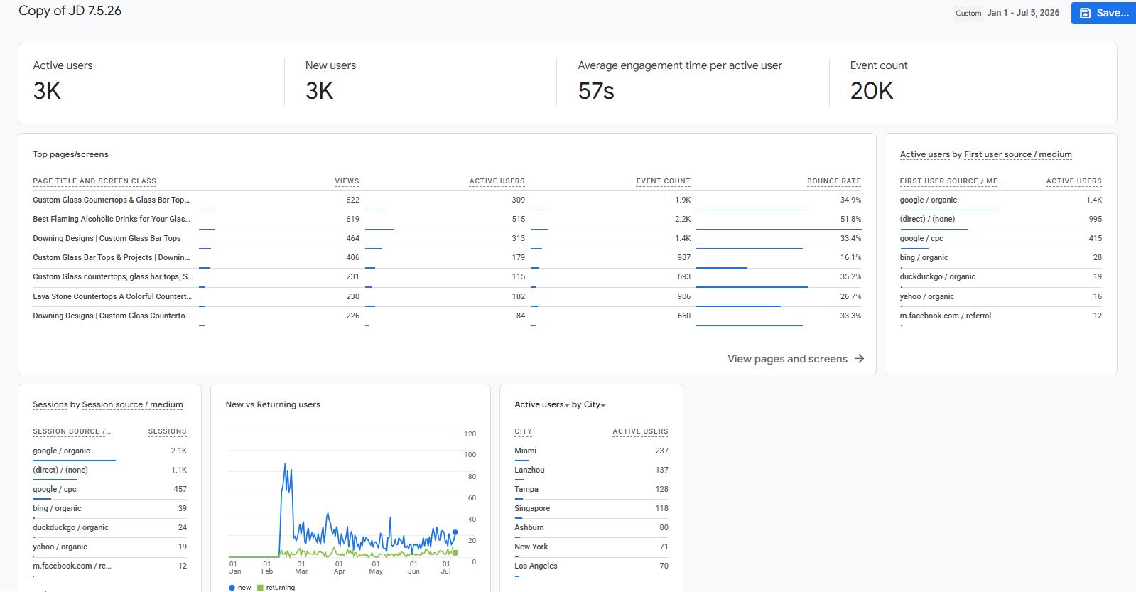This screenshot has width=1136, height=592.
Task: Click Active users by First user source / medium title
Action: [x=985, y=154]
